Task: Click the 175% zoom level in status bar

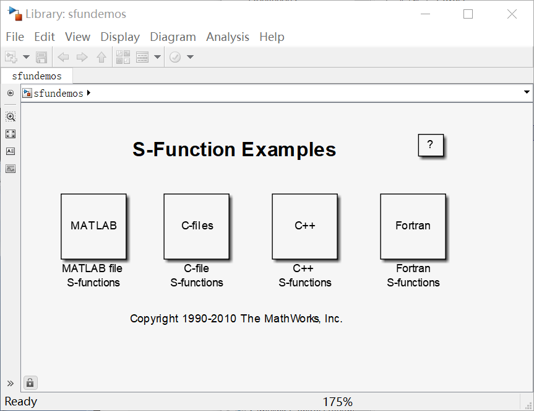Action: coord(337,402)
